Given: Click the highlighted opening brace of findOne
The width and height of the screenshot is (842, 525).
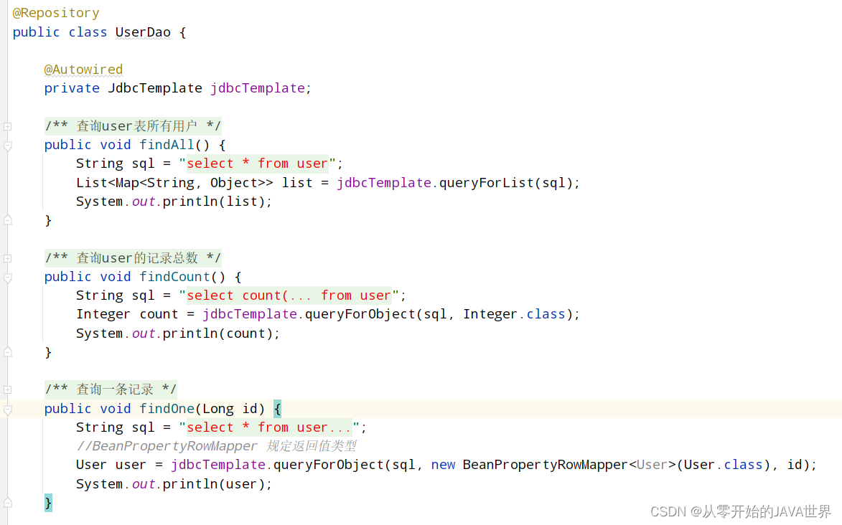Looking at the screenshot, I should 277,409.
